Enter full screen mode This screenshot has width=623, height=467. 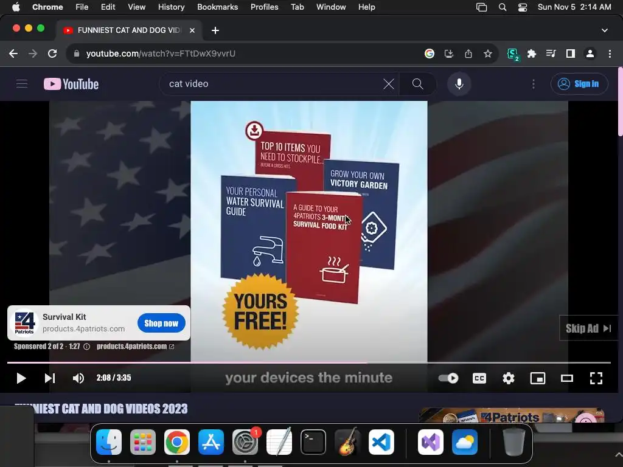(x=596, y=378)
